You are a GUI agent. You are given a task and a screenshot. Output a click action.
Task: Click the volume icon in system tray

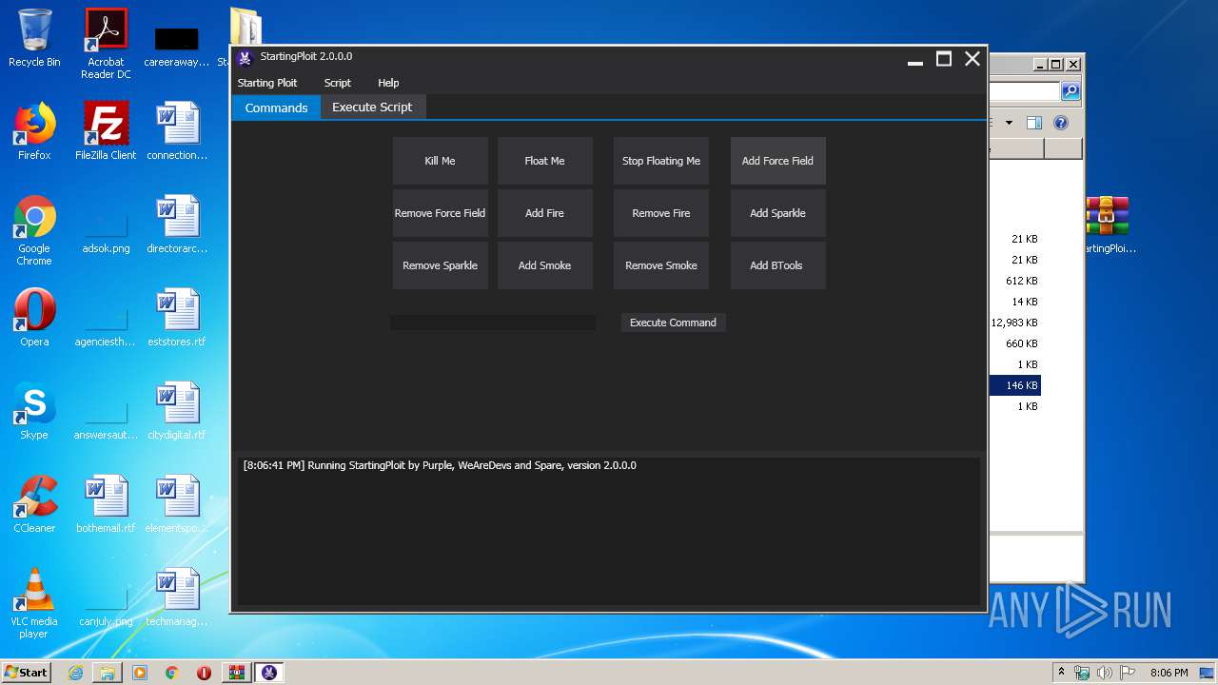coord(1104,673)
